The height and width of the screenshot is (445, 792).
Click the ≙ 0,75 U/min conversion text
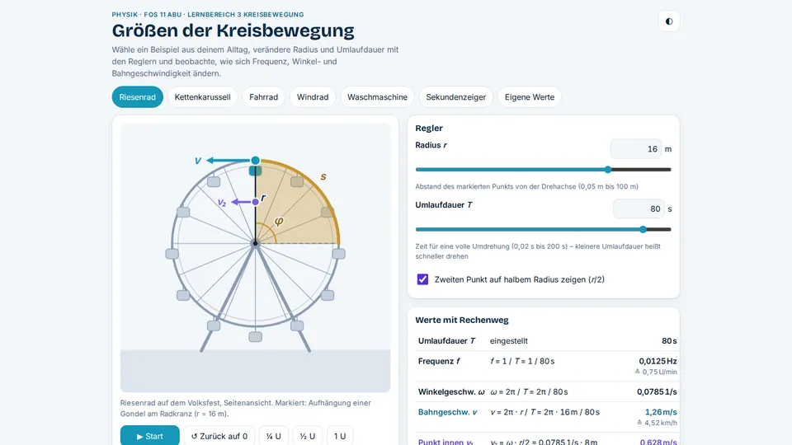tap(656, 372)
